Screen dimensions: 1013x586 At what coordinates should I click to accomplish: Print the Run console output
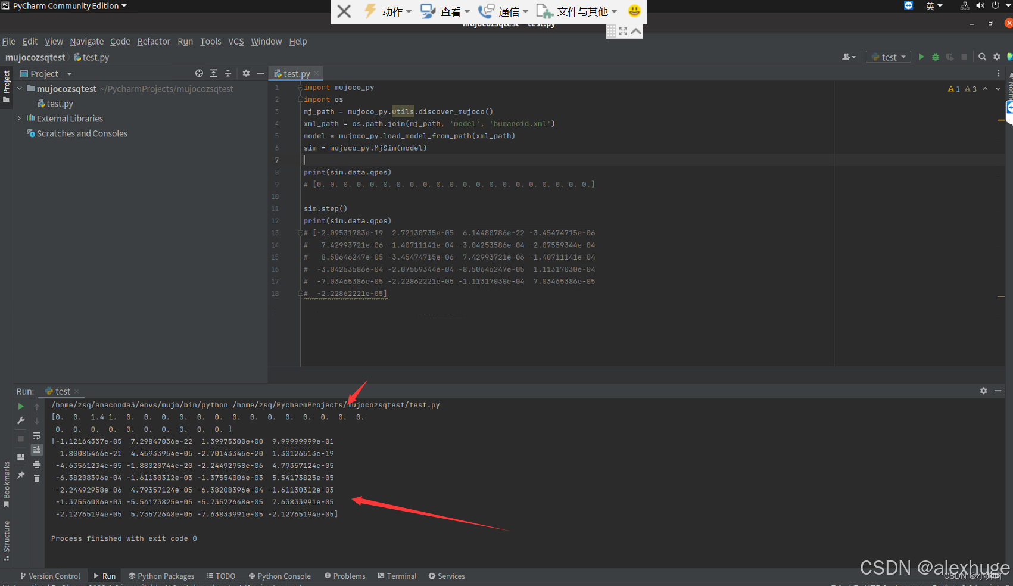(x=37, y=465)
